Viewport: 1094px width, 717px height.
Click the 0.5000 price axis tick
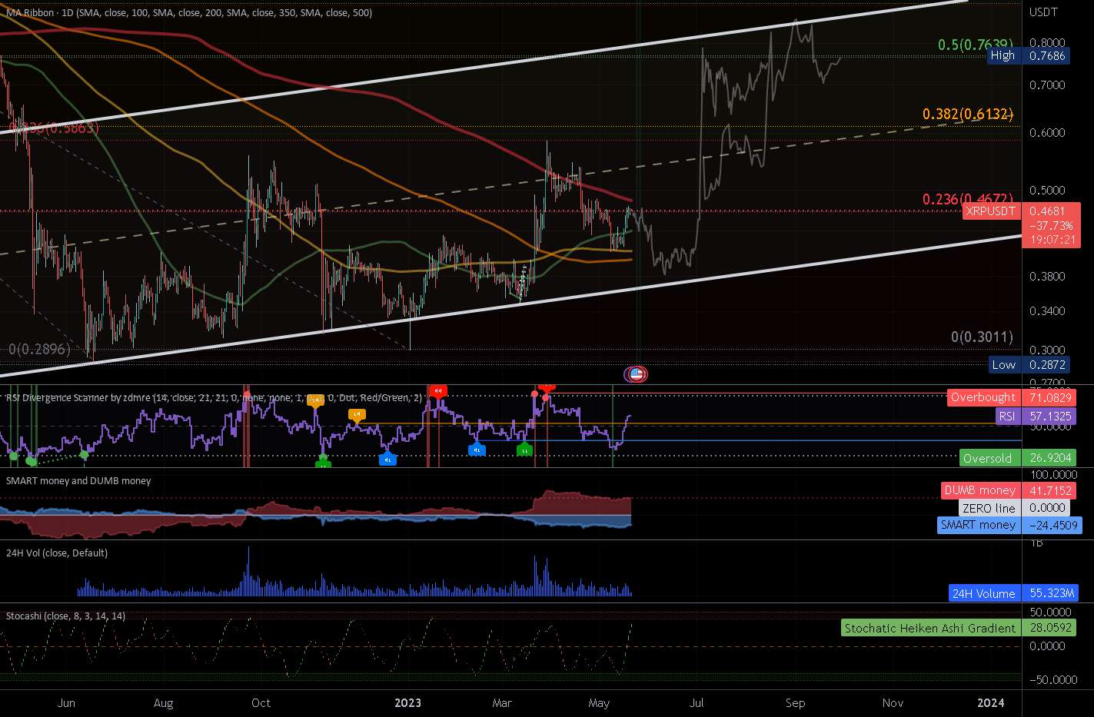click(1047, 190)
